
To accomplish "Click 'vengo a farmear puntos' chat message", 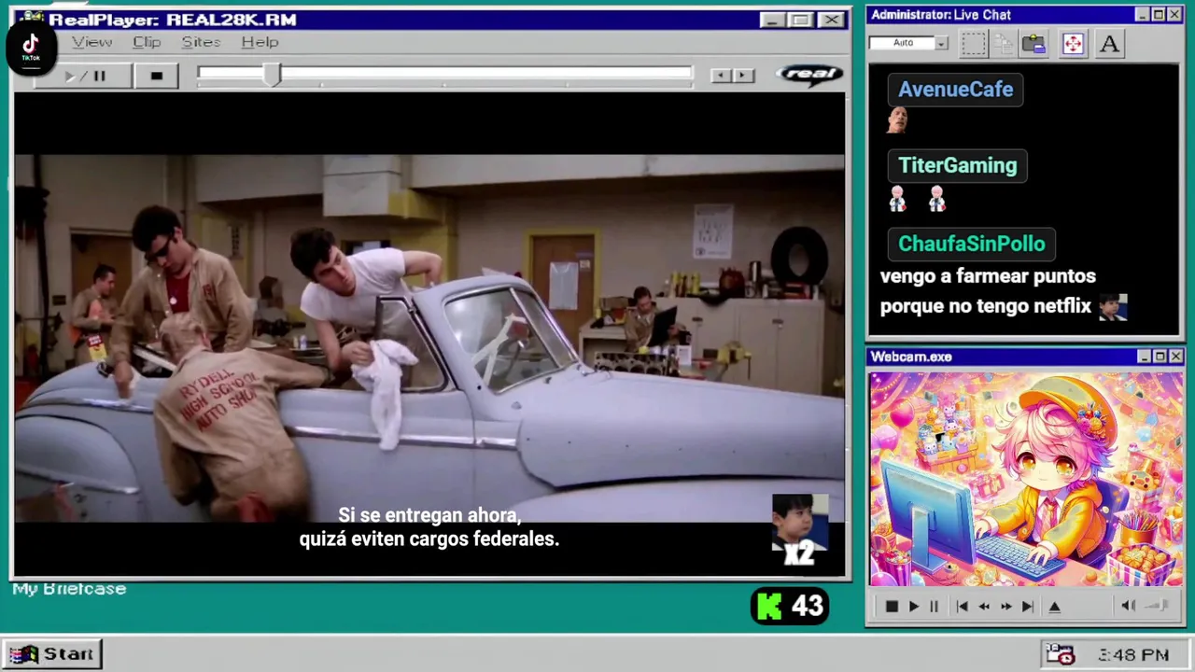I will point(988,276).
